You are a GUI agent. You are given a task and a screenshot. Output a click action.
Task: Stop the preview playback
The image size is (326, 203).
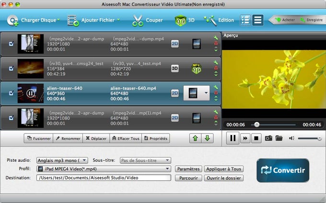256,138
